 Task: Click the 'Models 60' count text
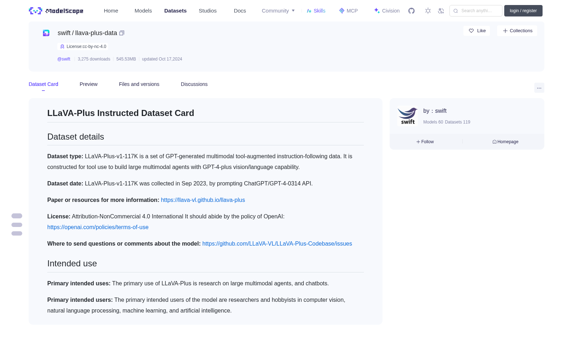point(433,122)
